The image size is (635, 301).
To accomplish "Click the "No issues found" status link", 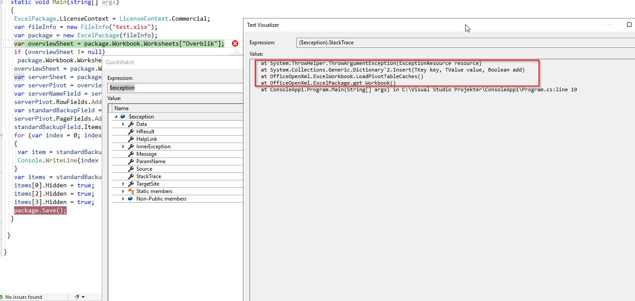I will [x=24, y=297].
